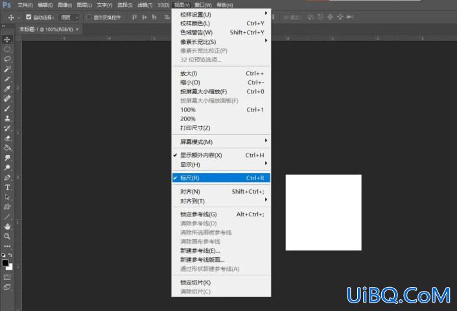Select the Horizontal Type tool
The width and height of the screenshot is (457, 311).
[x=7, y=187]
